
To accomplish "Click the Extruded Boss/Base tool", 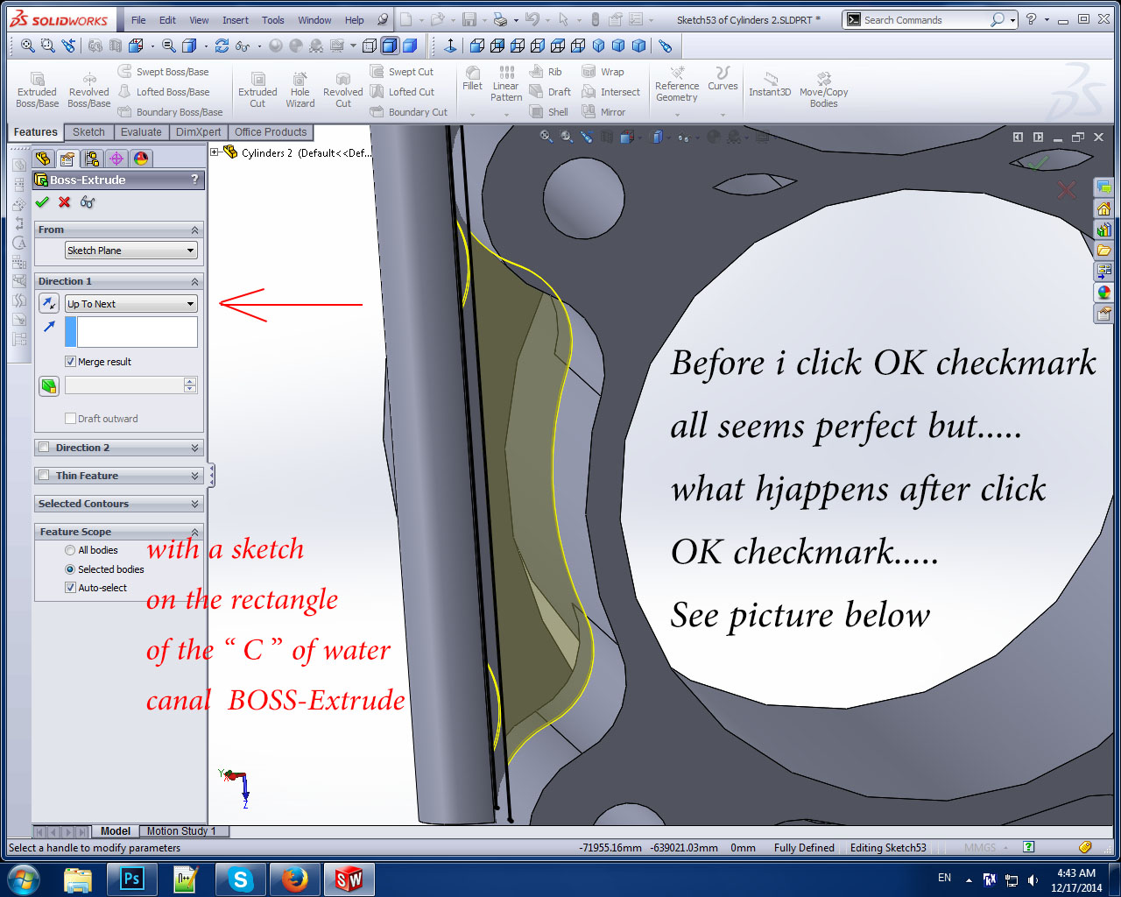I will click(x=37, y=91).
